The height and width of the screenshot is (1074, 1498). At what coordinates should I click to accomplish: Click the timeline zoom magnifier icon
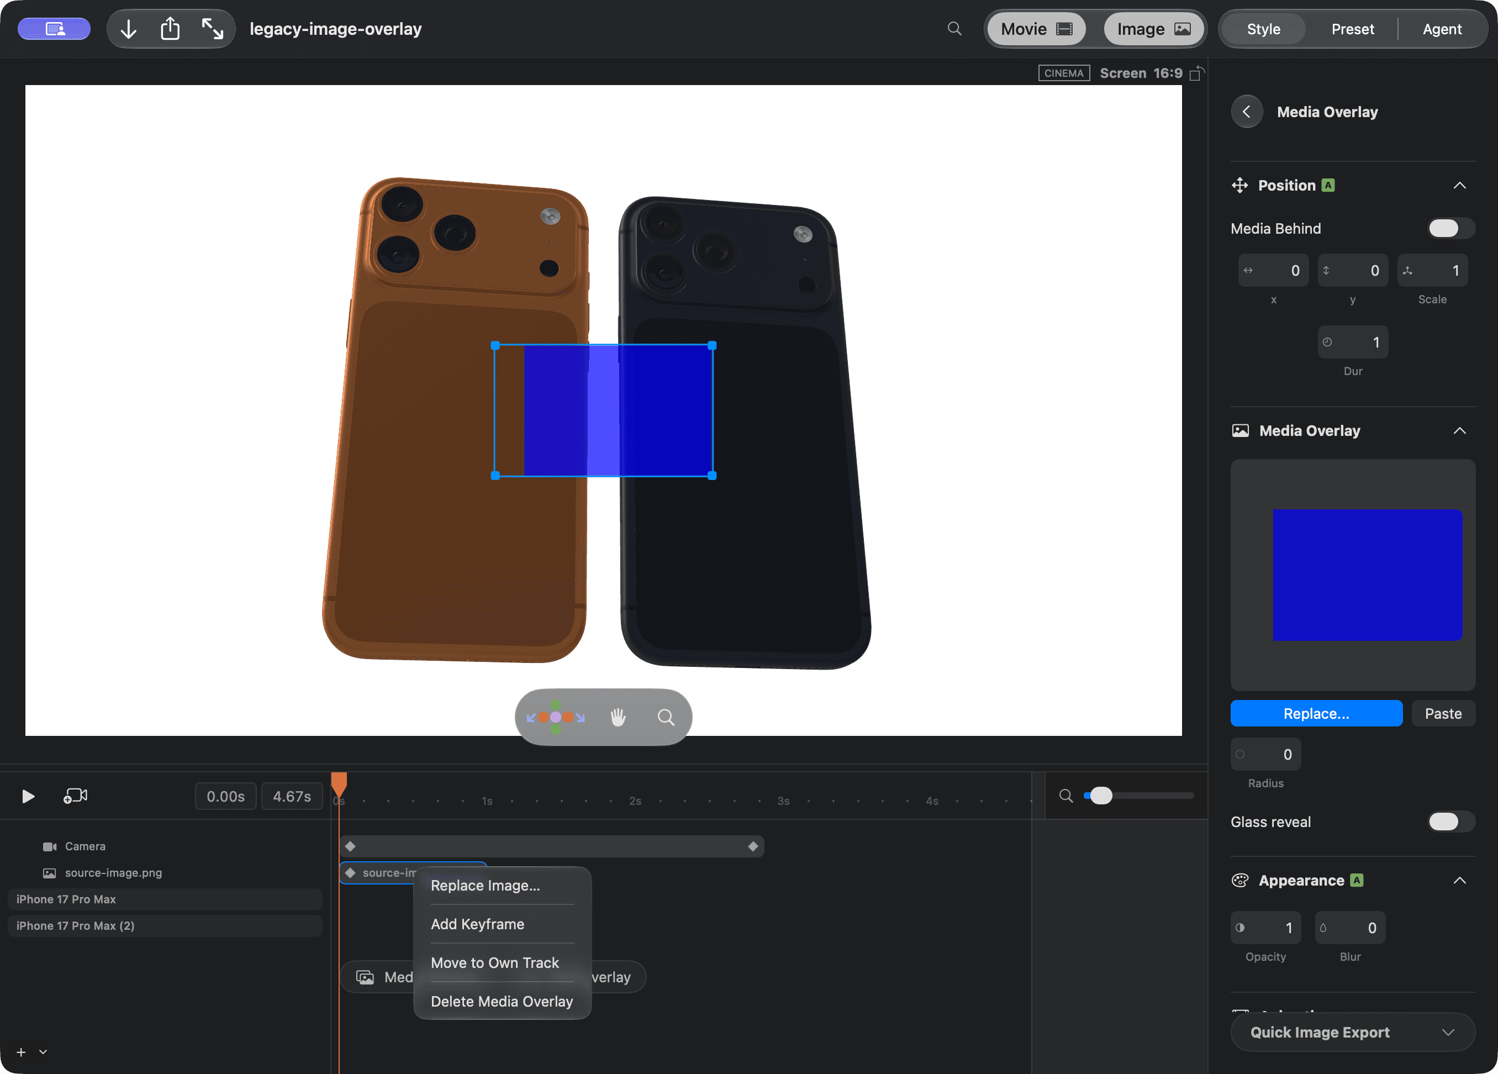pos(1066,796)
